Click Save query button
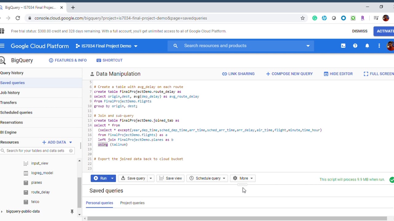The height and width of the screenshot is (221, 394). click(x=133, y=178)
